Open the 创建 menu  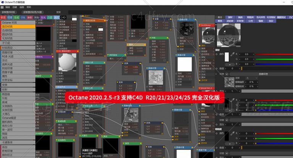point(14,7)
